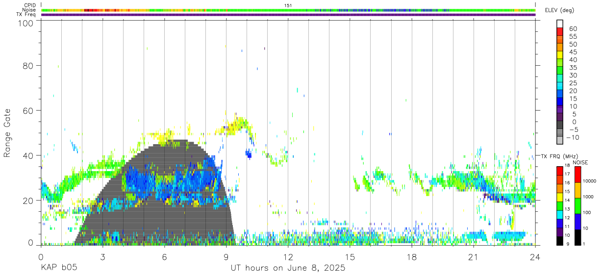602x278 pixels.
Task: Click the green segment of the NOISE color bar
Action: point(578,205)
